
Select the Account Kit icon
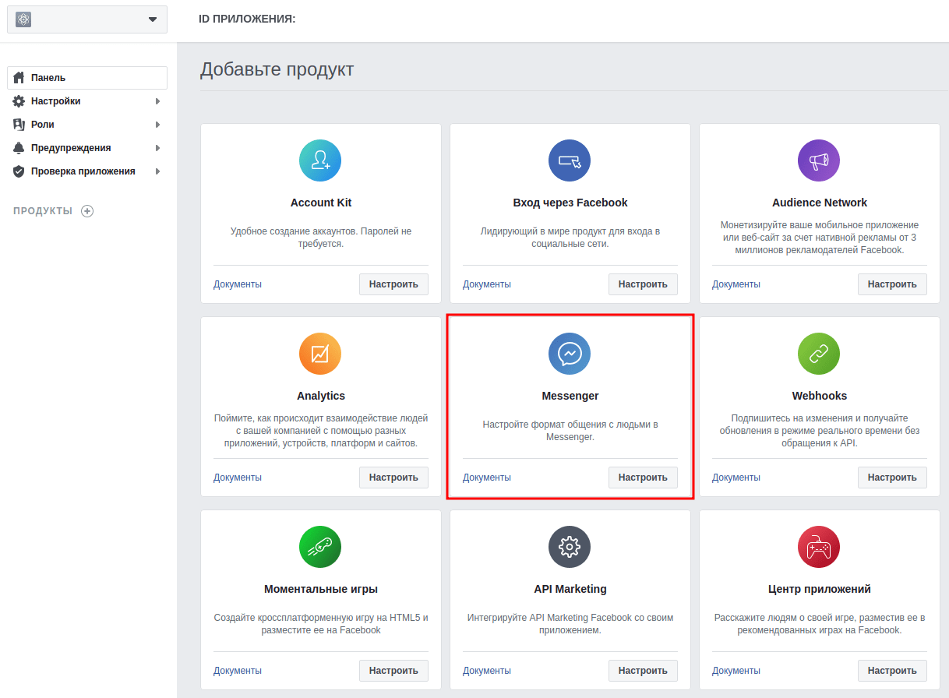pyautogui.click(x=320, y=160)
